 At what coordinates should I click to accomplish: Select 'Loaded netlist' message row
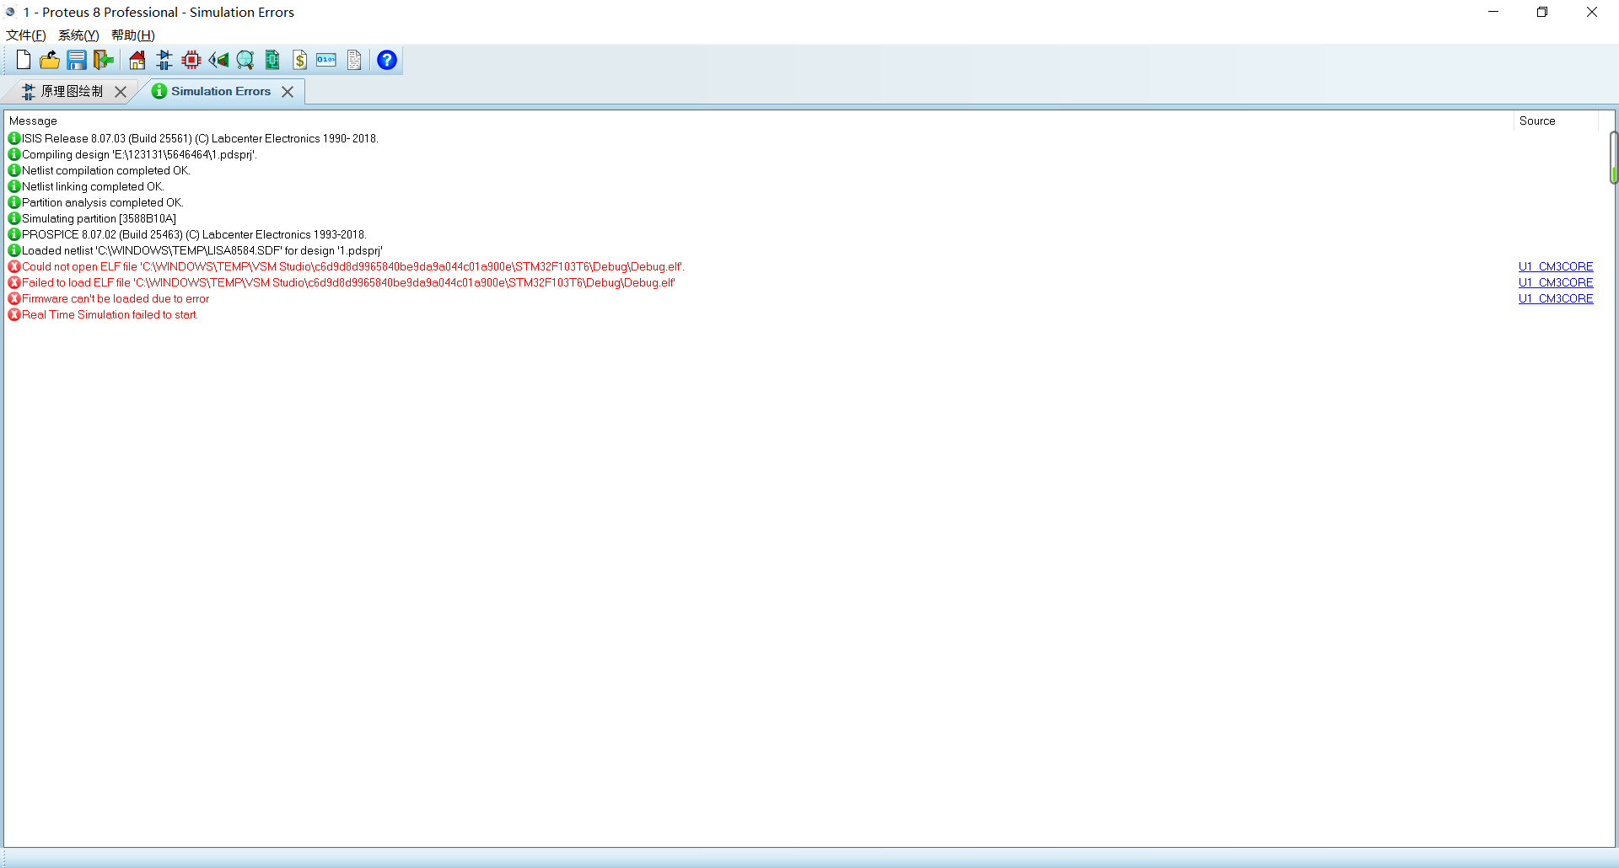click(202, 250)
